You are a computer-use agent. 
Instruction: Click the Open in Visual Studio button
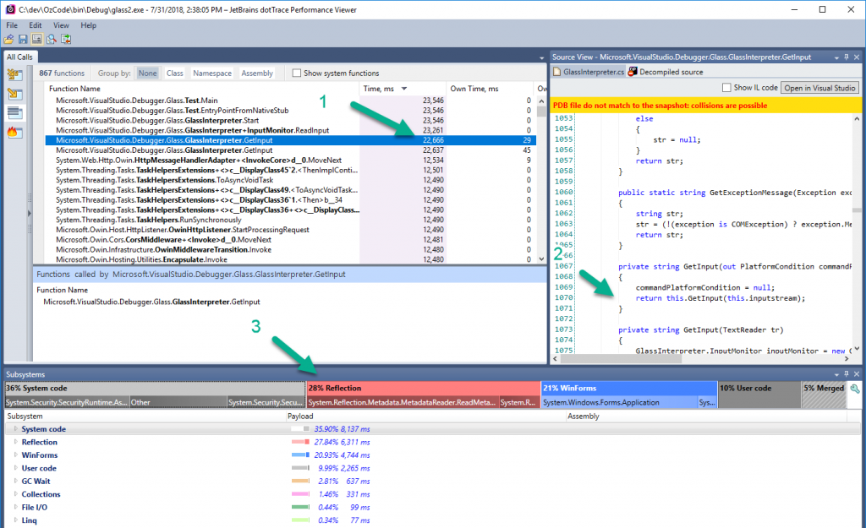818,87
